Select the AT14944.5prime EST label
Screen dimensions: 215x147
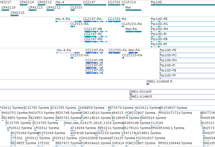point(83,128)
